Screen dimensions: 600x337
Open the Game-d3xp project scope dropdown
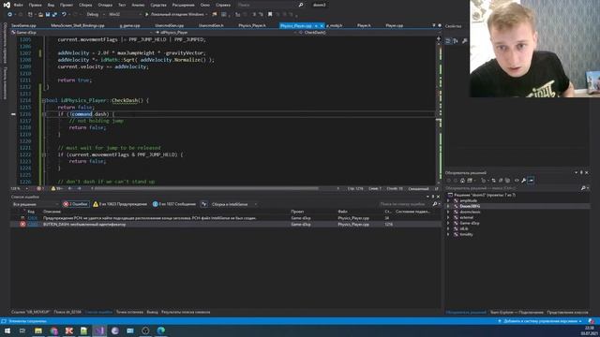(82, 33)
